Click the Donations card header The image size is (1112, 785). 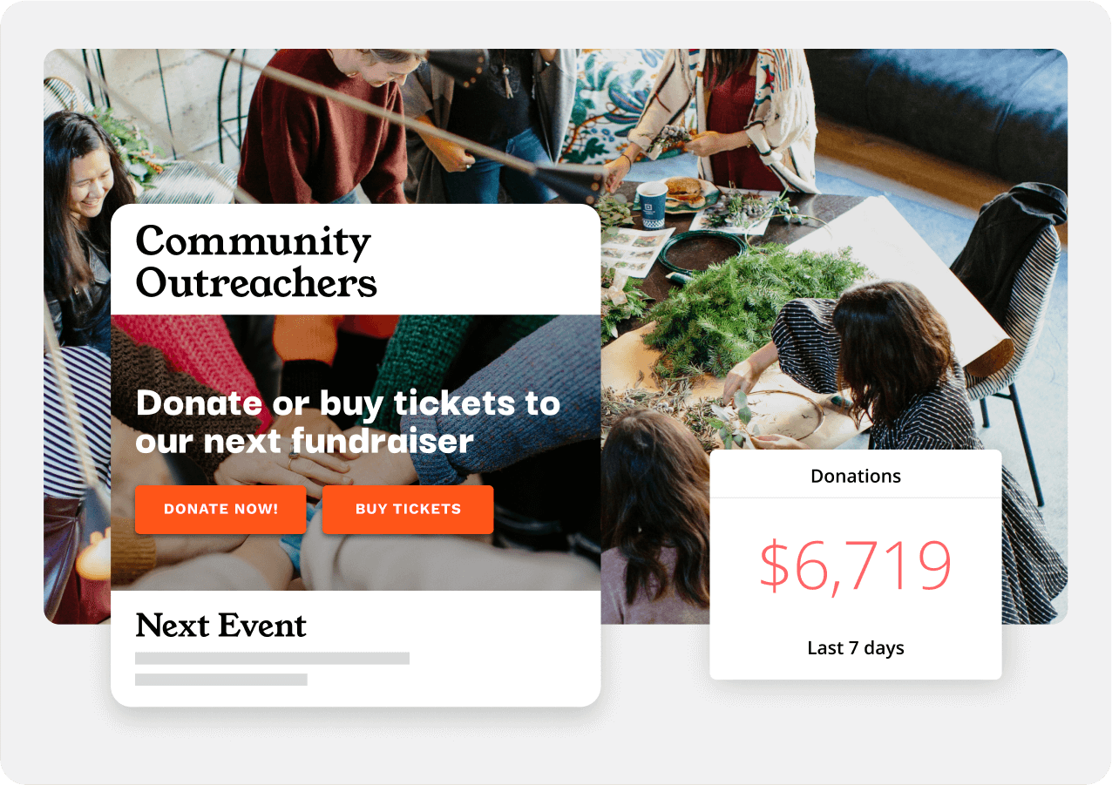pos(856,476)
